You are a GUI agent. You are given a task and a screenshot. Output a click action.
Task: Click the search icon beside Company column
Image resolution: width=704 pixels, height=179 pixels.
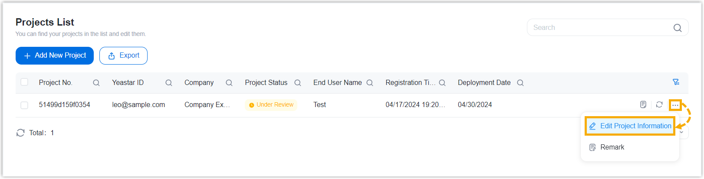tap(229, 83)
